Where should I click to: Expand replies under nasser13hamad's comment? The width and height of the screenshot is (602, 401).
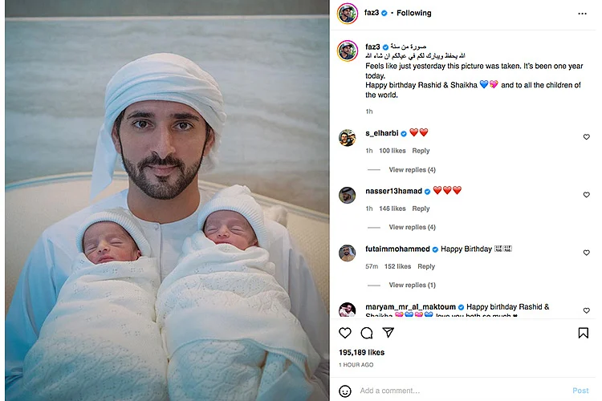coord(412,227)
